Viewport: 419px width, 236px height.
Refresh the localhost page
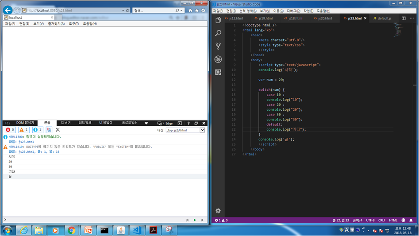pos(127,11)
